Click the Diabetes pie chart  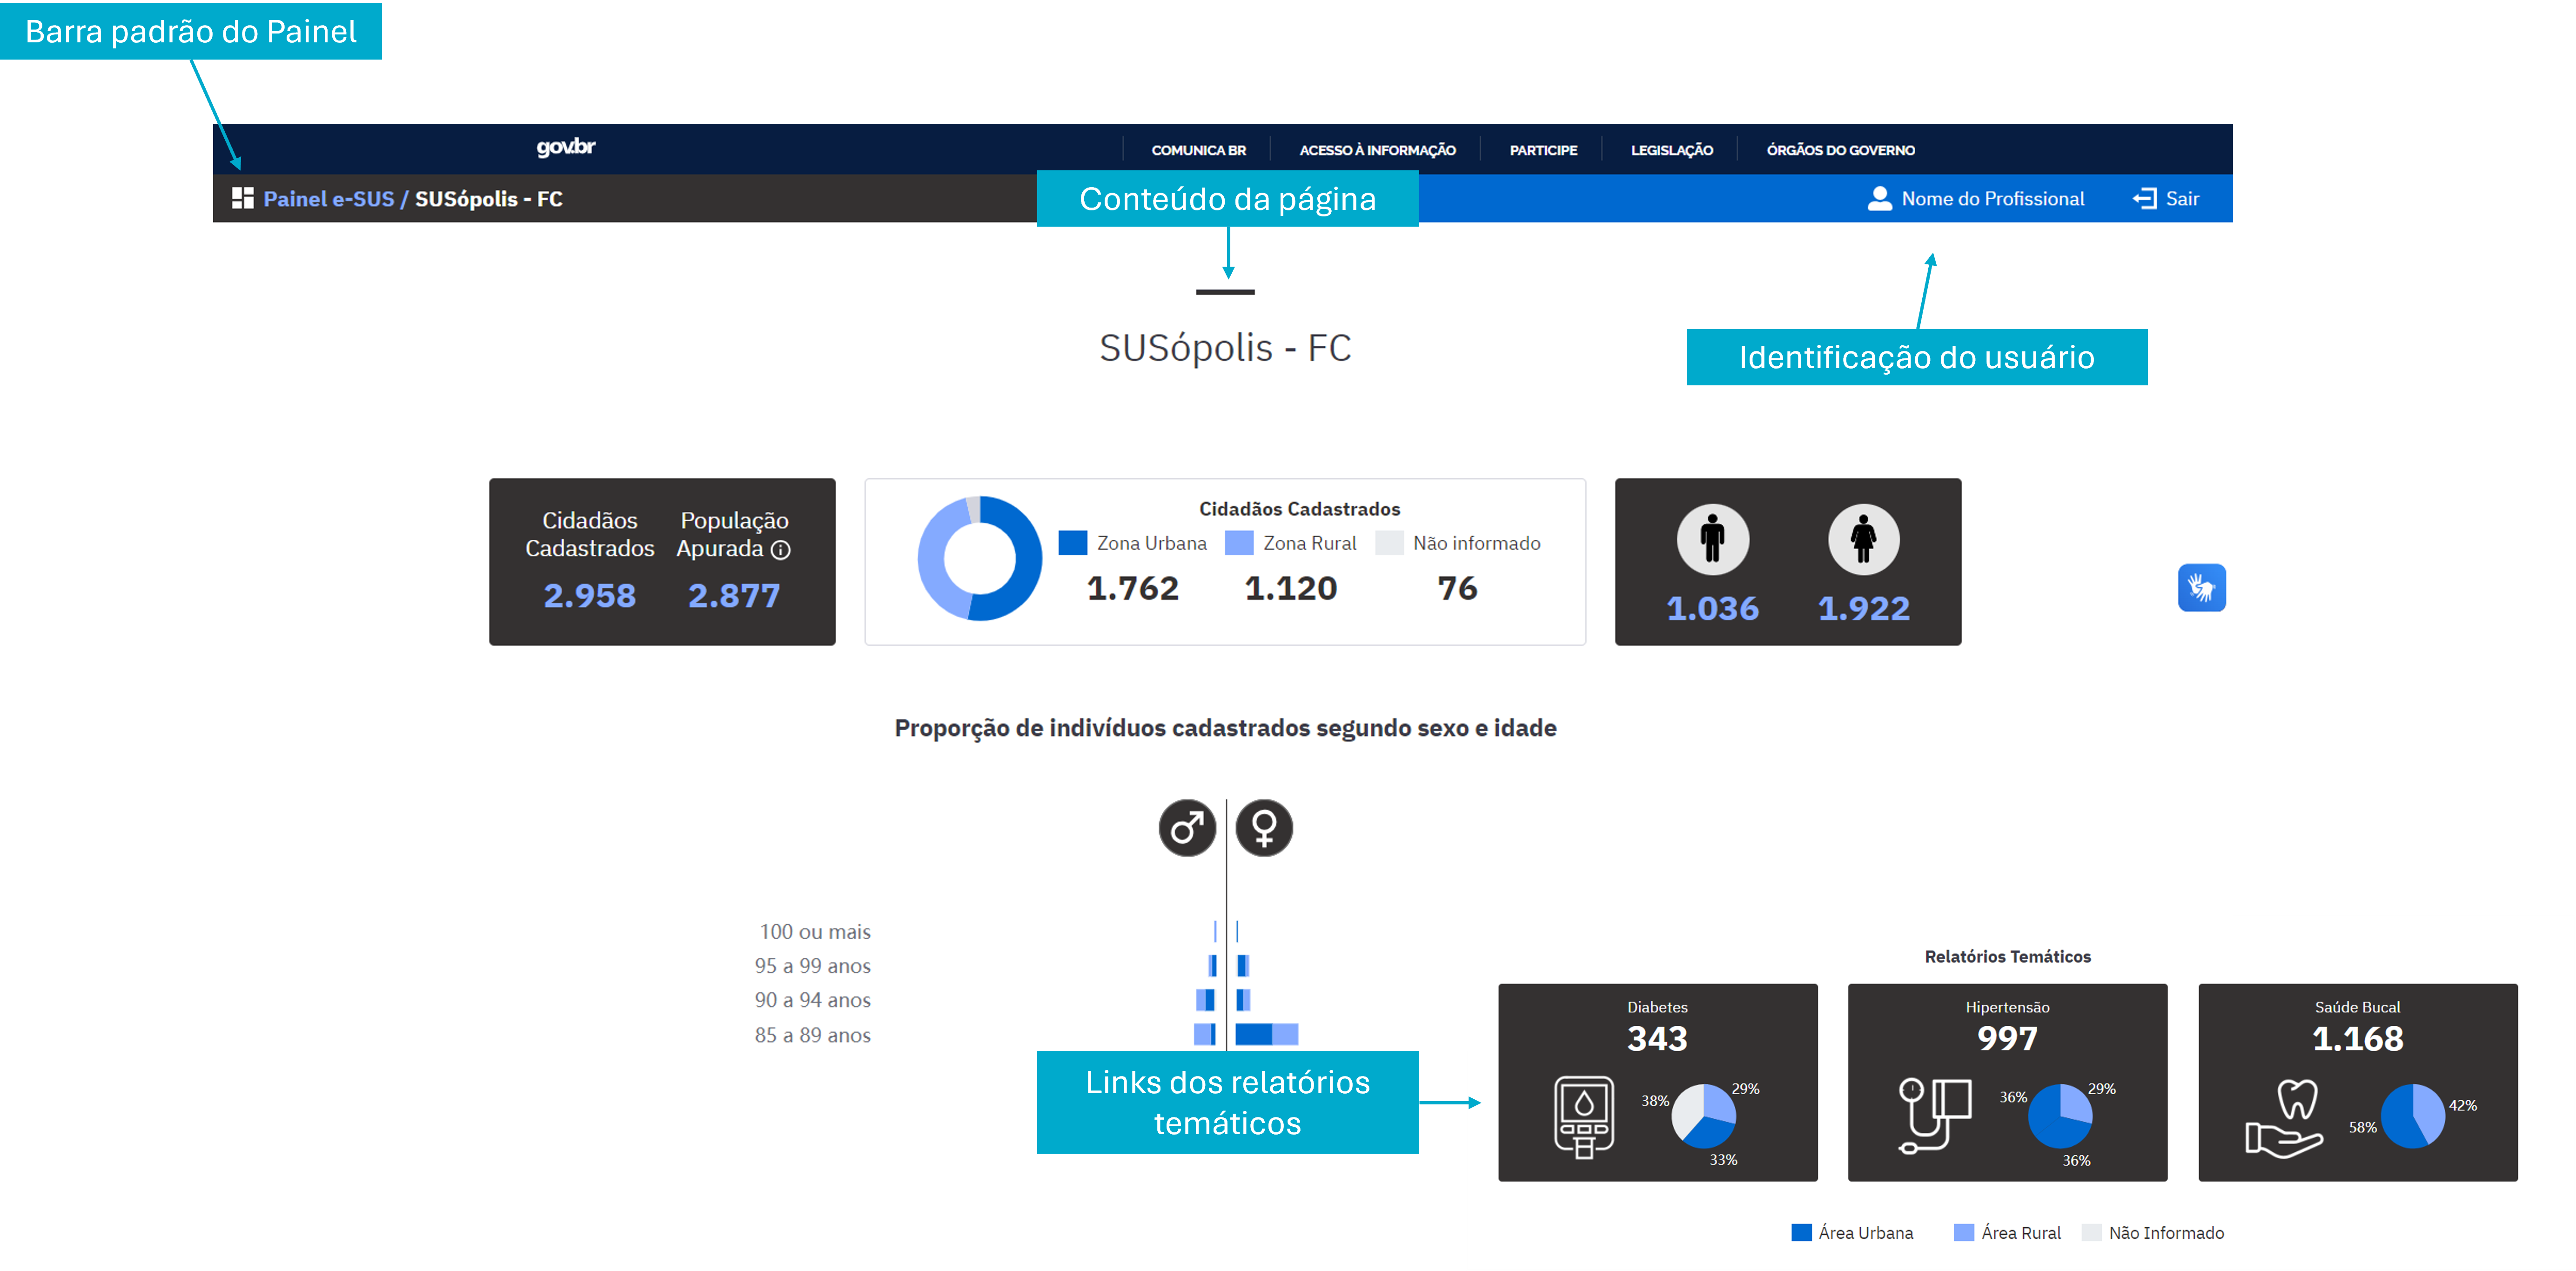click(1703, 1115)
